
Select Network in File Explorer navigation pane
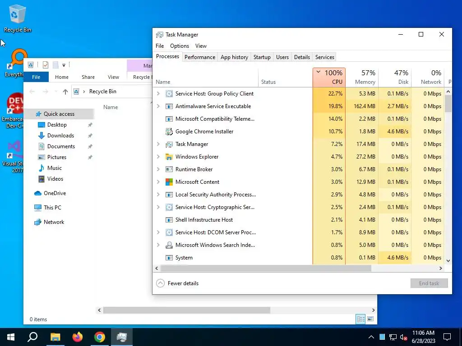point(54,222)
